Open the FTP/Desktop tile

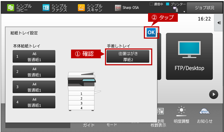(189, 56)
